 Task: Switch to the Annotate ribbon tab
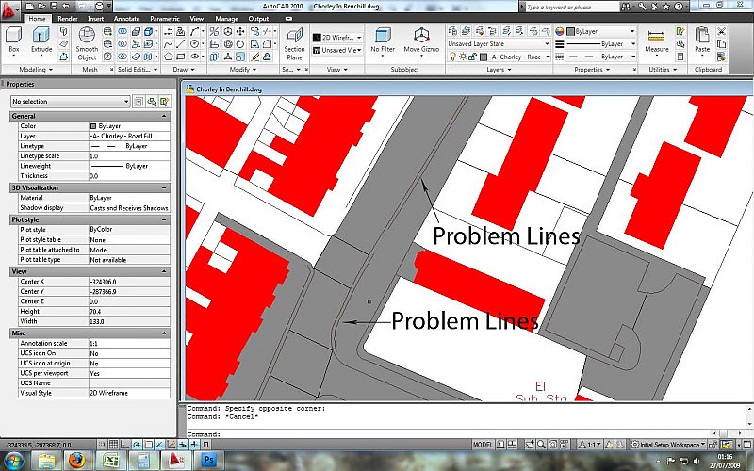(125, 18)
